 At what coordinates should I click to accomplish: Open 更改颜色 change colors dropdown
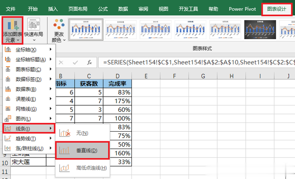[59, 30]
